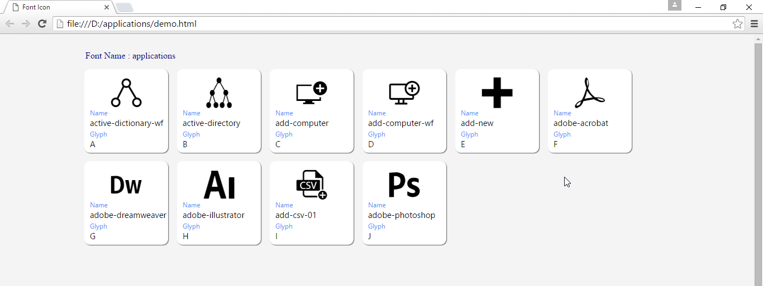Click glyph letter C on add-computer card

(278, 144)
